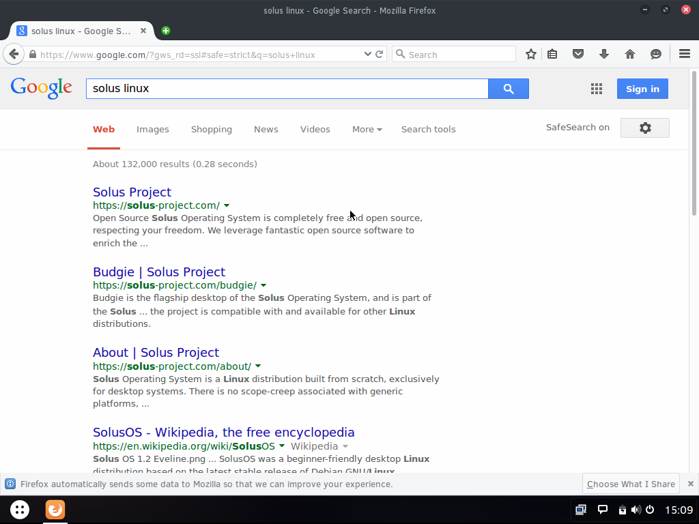Expand the grey Wikipedia source dropdown
This screenshot has height=524, width=699.
[345, 446]
